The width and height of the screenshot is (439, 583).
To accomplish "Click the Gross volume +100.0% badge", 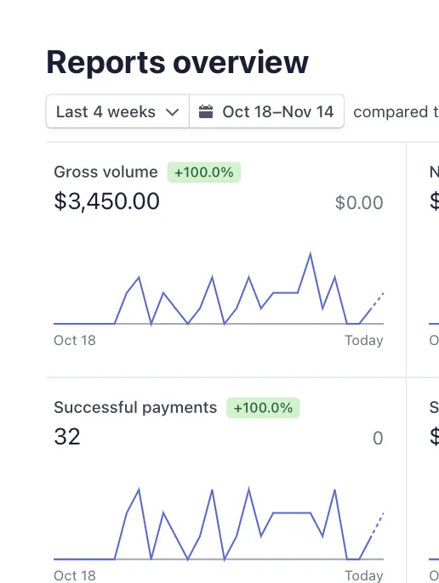I will 204,173.
